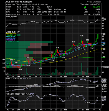Click the Open value 1.62
The width and height of the screenshot is (109, 111).
pyautogui.click(x=19, y=7)
